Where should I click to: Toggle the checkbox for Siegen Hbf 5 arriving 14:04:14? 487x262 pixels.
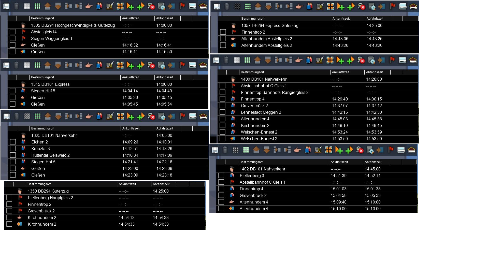click(x=12, y=91)
